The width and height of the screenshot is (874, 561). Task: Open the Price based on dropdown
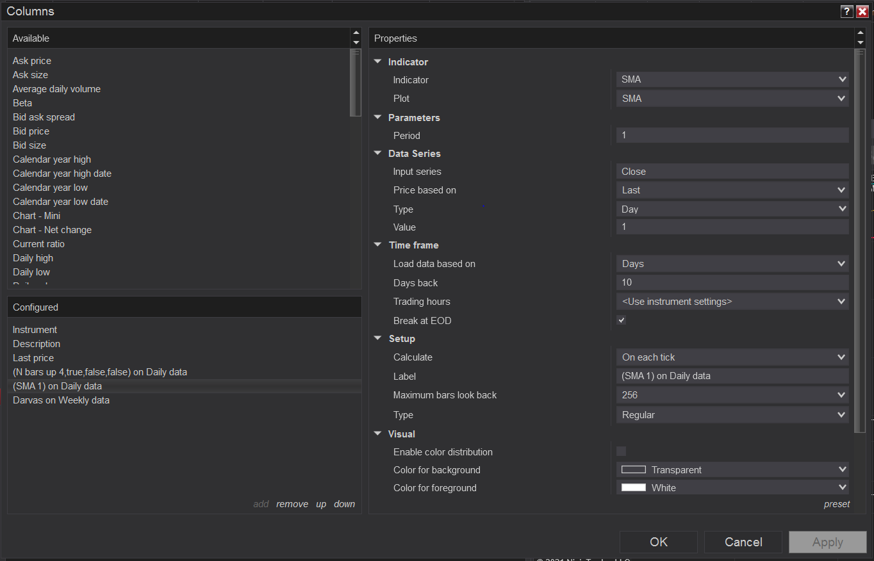[x=732, y=190]
